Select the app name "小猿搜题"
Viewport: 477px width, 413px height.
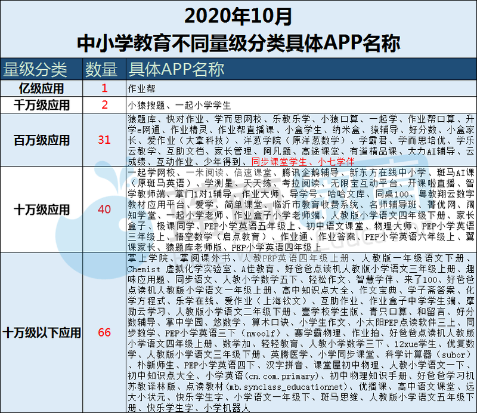(x=146, y=106)
